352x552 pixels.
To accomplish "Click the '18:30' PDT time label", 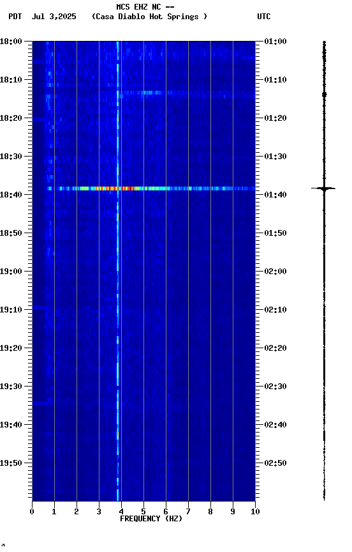I will pos(11,157).
